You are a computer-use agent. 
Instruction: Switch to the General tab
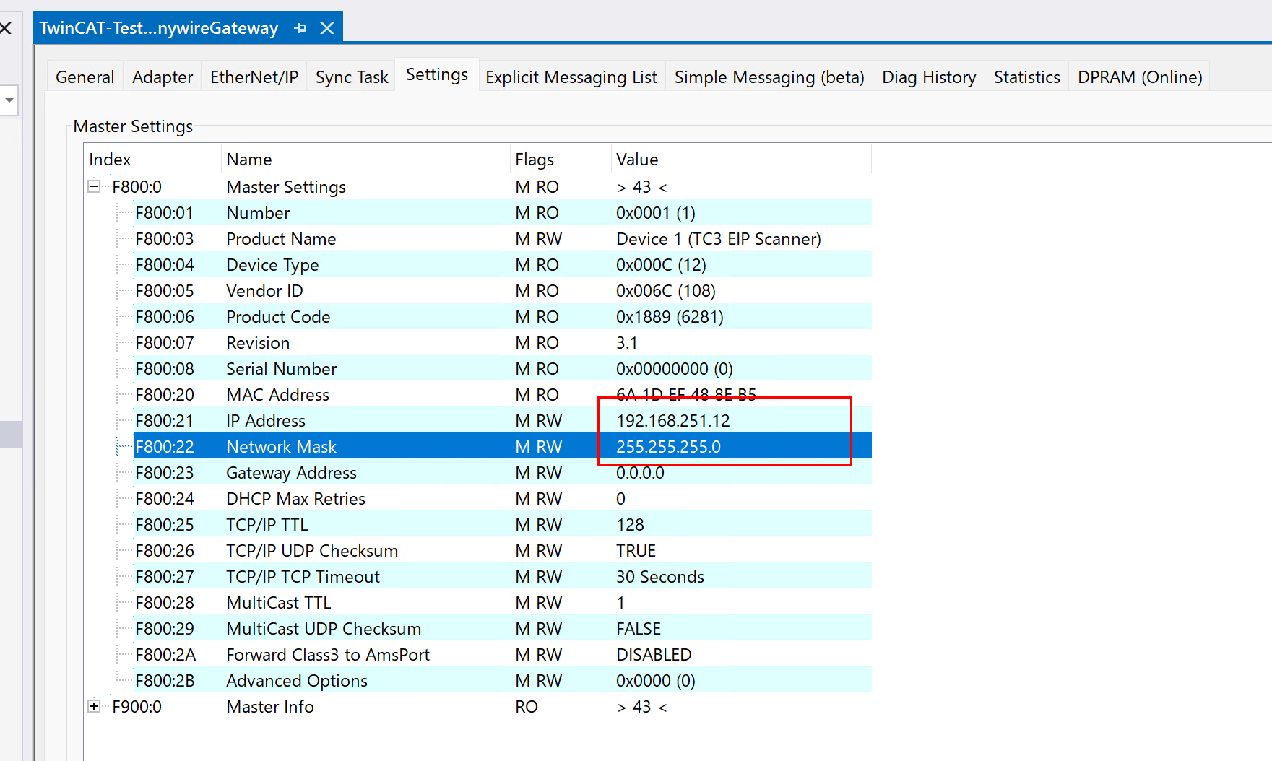tap(85, 77)
